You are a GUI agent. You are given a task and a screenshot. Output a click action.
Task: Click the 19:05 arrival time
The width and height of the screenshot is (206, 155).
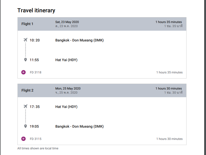click(35, 126)
